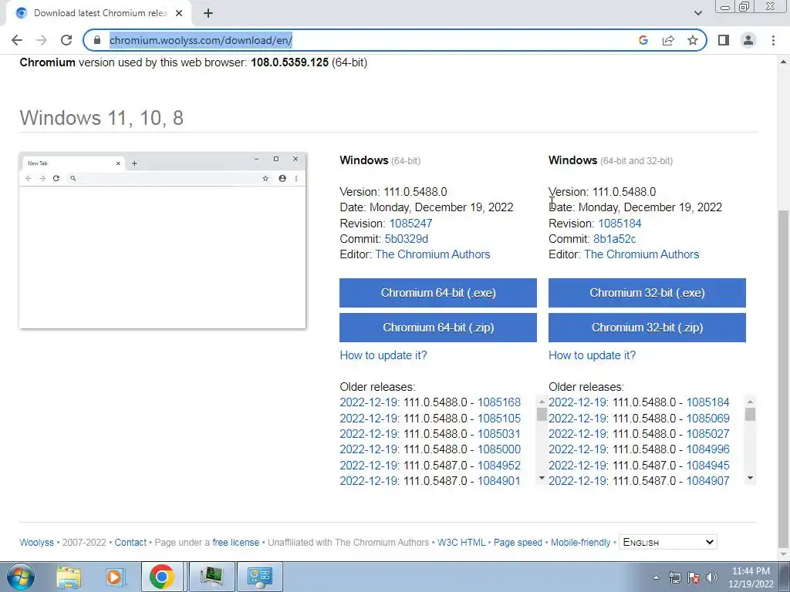Open older release 1085069
Image resolution: width=790 pixels, height=592 pixels.
(708, 419)
